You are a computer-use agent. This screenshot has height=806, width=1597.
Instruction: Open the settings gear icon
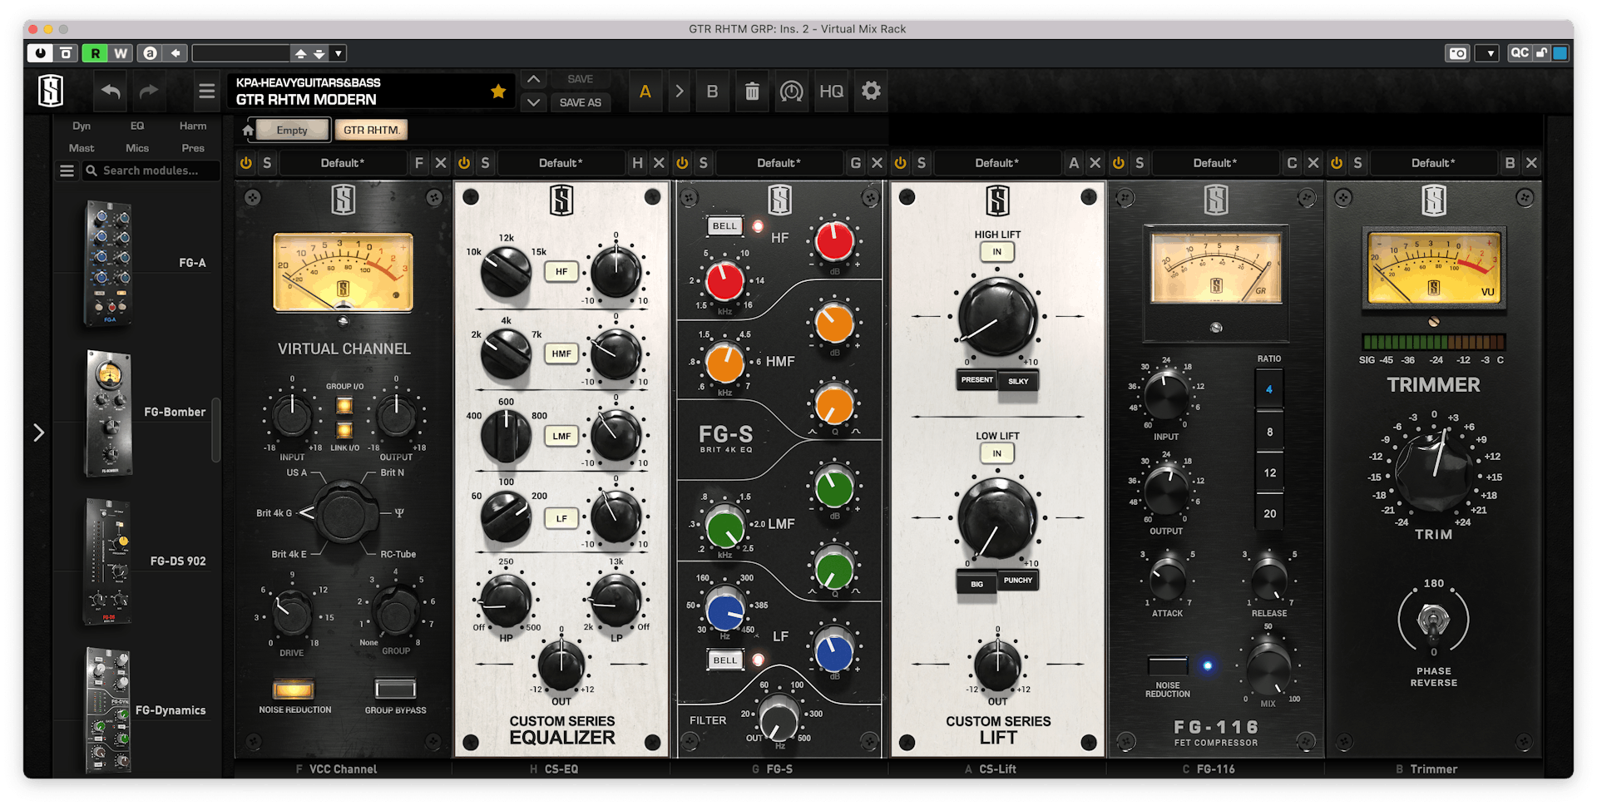871,91
